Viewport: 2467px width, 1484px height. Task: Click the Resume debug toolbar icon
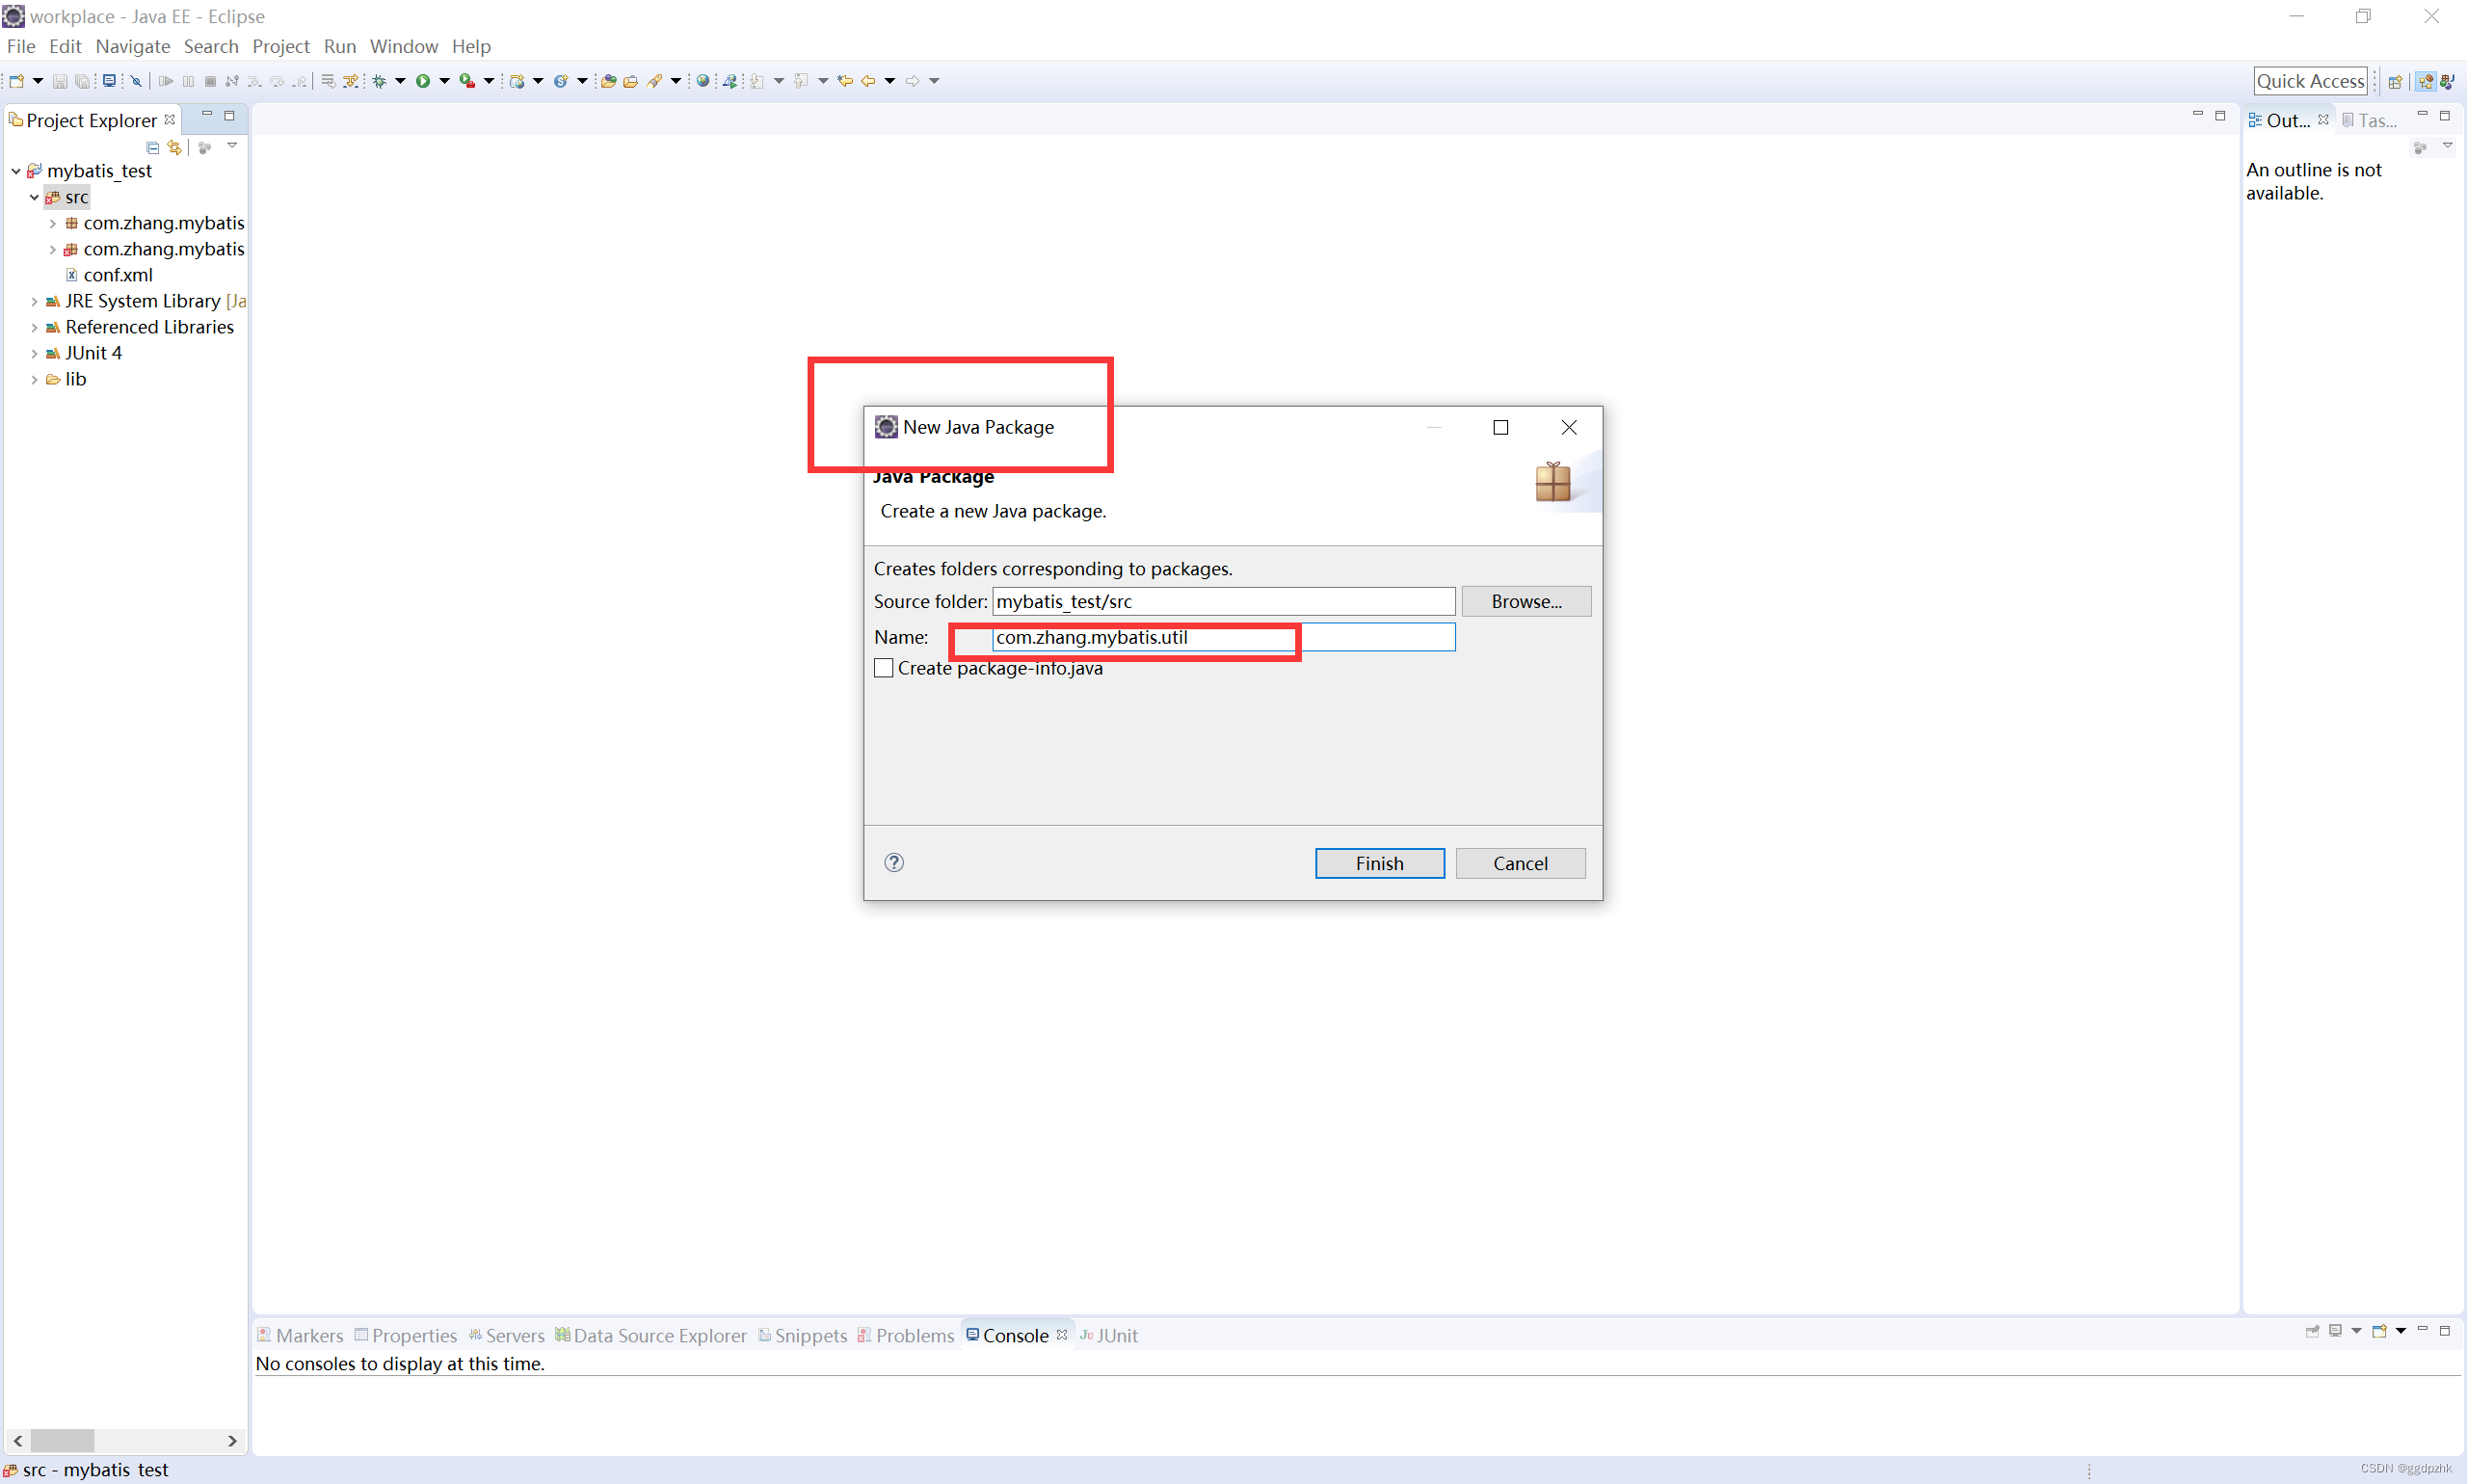(166, 81)
